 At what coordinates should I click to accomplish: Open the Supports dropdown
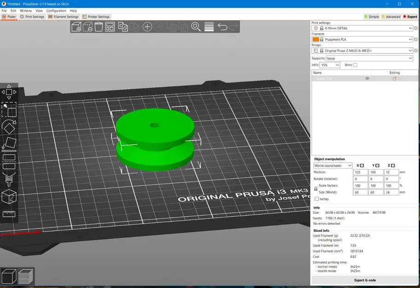pyautogui.click(x=369, y=59)
